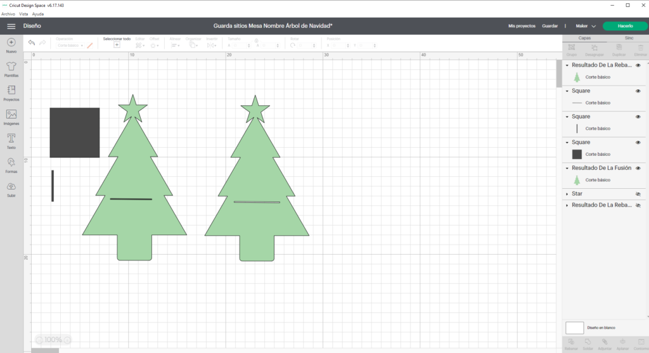
Task: Click the Diseño en blanco canvas swatch
Action: click(x=574, y=328)
